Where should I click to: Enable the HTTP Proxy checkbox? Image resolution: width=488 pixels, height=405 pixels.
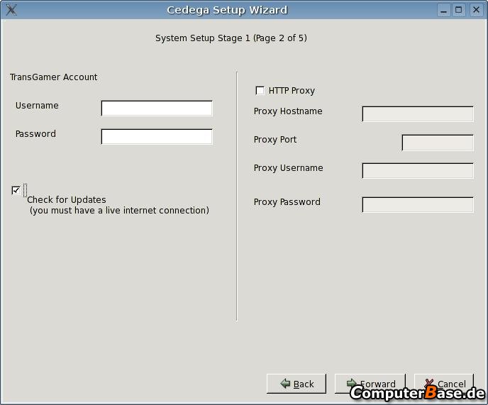[x=260, y=90]
